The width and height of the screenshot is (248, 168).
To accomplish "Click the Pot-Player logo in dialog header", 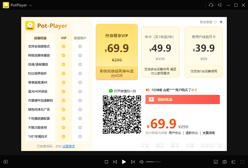I will coord(30,26).
